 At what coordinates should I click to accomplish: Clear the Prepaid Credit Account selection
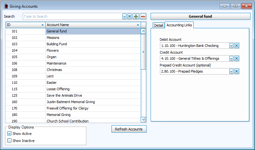click(237, 71)
